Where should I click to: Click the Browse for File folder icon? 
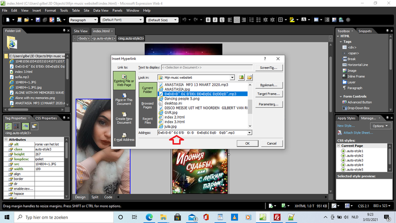coord(250,77)
